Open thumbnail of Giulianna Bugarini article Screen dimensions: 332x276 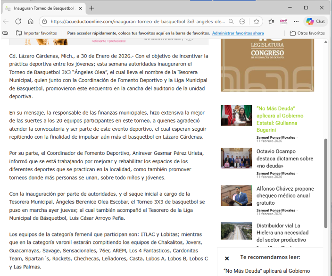(236, 116)
